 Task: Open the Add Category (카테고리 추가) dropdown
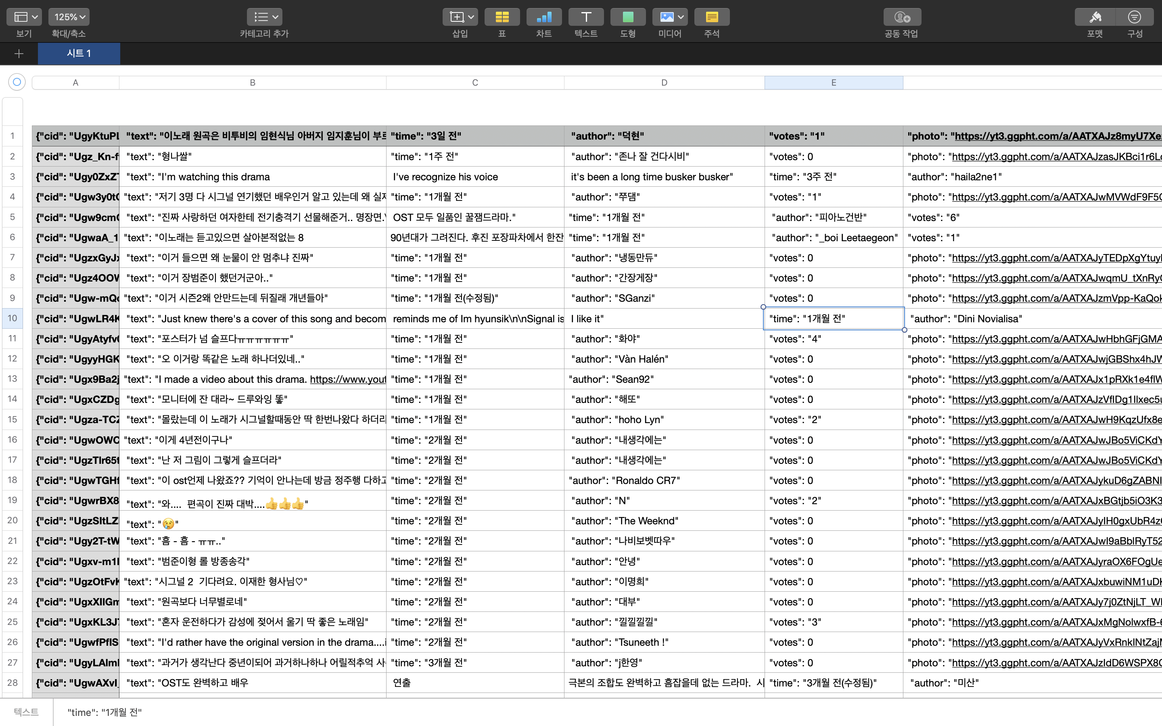pyautogui.click(x=265, y=17)
